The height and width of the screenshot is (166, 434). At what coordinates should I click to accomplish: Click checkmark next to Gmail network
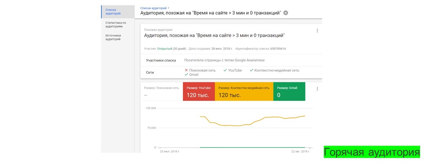tap(186, 75)
